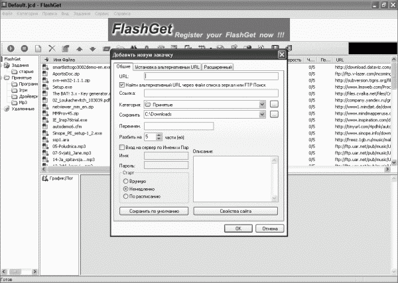Click the status column icon in list header

coord(46,60)
